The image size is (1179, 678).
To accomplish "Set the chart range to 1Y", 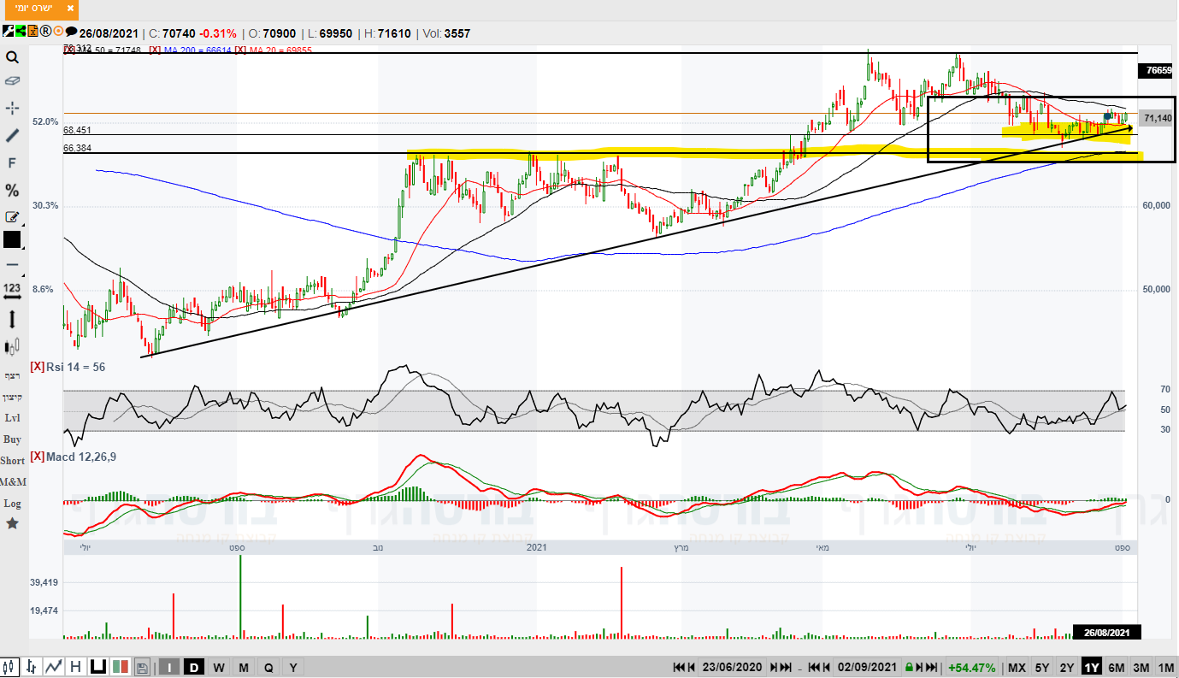I will click(x=1091, y=667).
